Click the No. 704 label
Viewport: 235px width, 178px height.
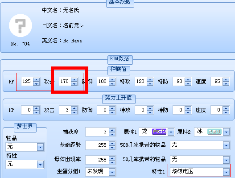point(21,44)
